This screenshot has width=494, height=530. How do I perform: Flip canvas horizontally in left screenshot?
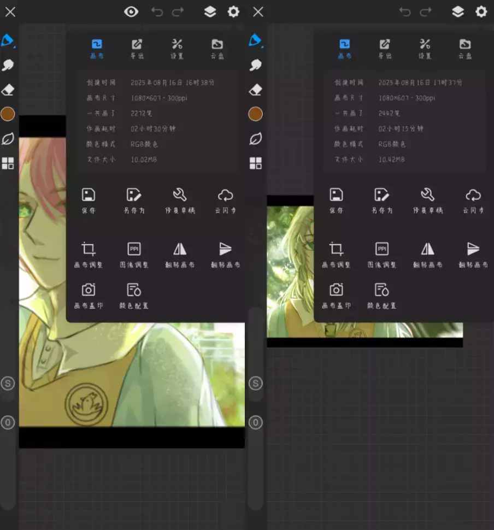pos(180,255)
